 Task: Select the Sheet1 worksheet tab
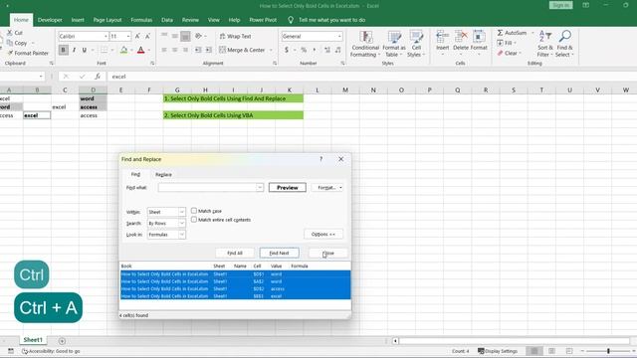(x=33, y=340)
